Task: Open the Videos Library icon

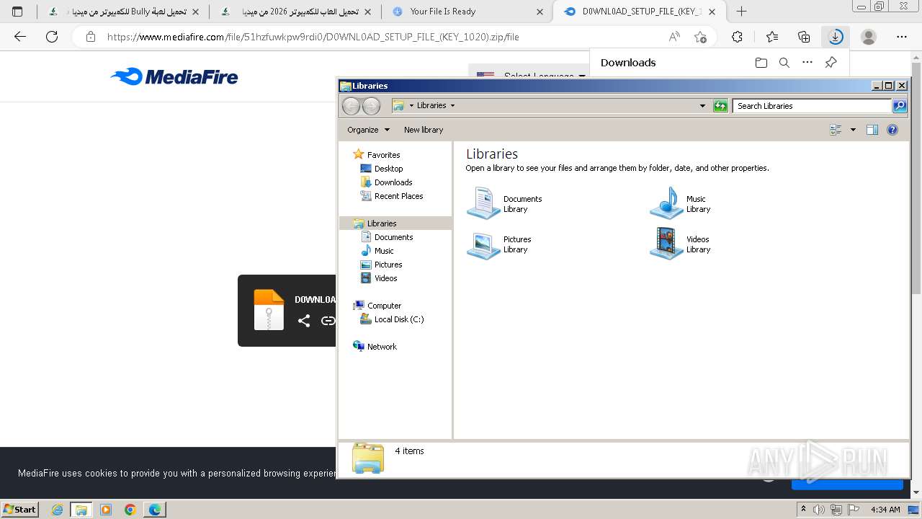Action: pyautogui.click(x=666, y=244)
